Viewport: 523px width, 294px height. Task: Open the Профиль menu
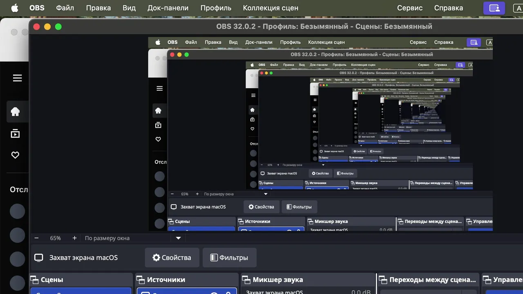click(216, 8)
